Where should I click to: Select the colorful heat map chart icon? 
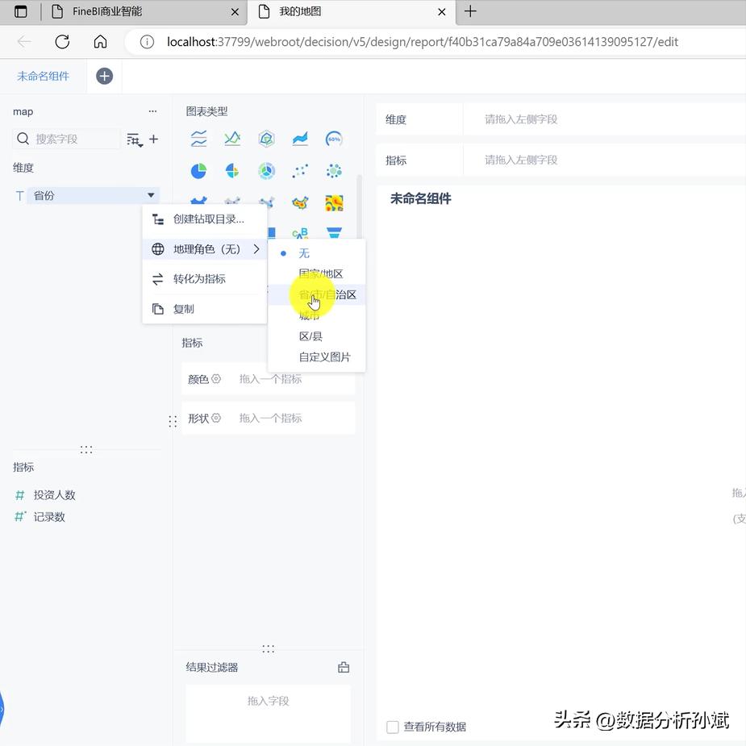[x=333, y=202]
